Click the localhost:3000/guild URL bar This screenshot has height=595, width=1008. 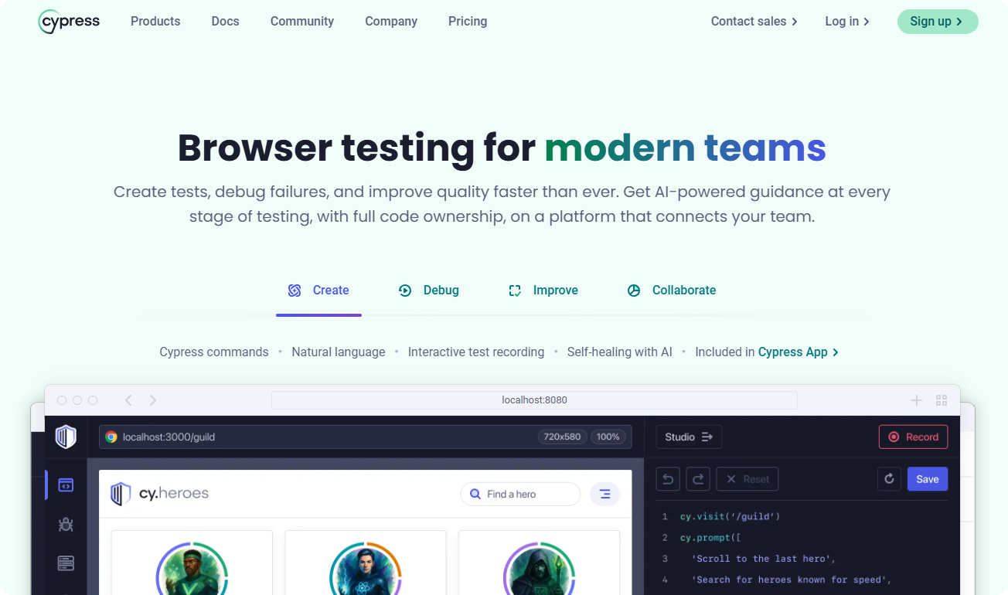(x=366, y=437)
